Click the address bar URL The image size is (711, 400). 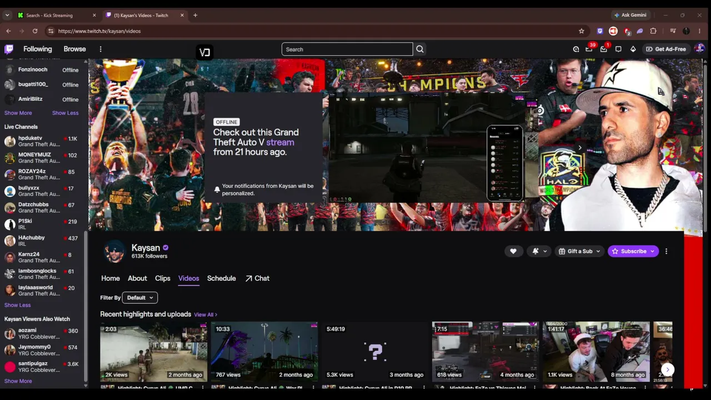point(99,31)
